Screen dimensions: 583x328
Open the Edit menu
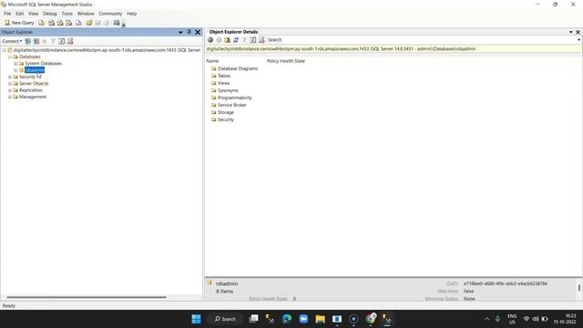[x=20, y=14]
